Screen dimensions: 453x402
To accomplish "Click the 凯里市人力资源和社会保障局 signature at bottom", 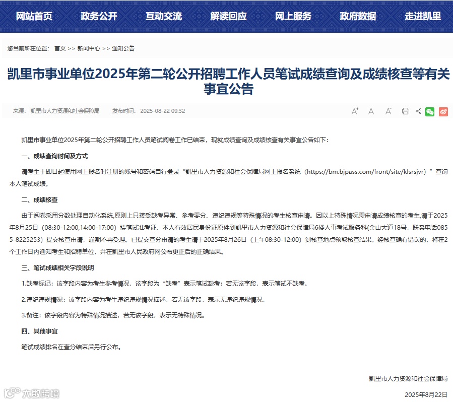I will [408, 379].
